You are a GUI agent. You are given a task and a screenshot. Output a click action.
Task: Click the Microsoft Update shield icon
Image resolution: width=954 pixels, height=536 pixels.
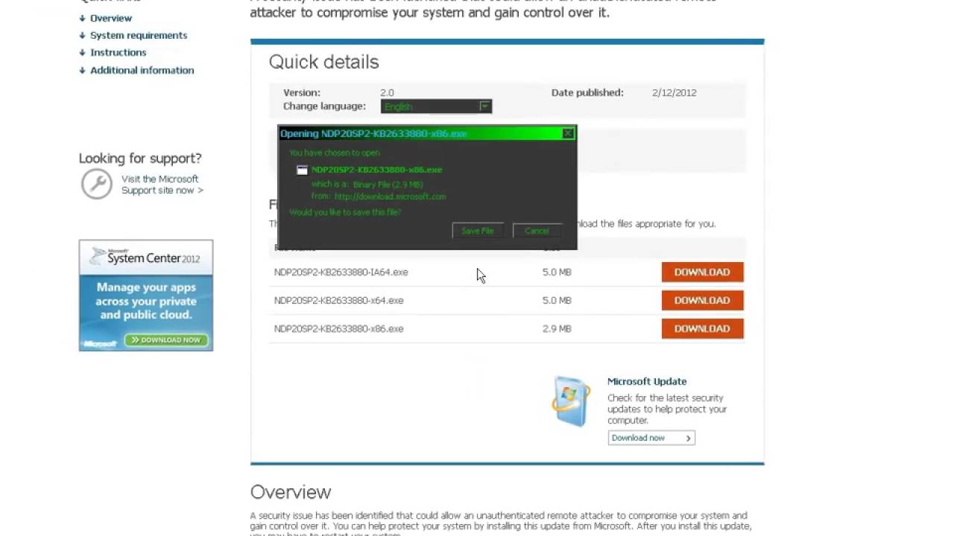pos(571,401)
